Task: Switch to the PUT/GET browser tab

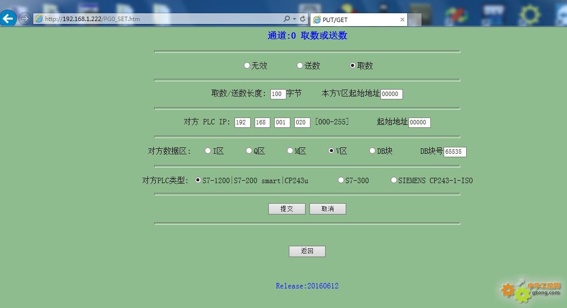Action: (359, 20)
